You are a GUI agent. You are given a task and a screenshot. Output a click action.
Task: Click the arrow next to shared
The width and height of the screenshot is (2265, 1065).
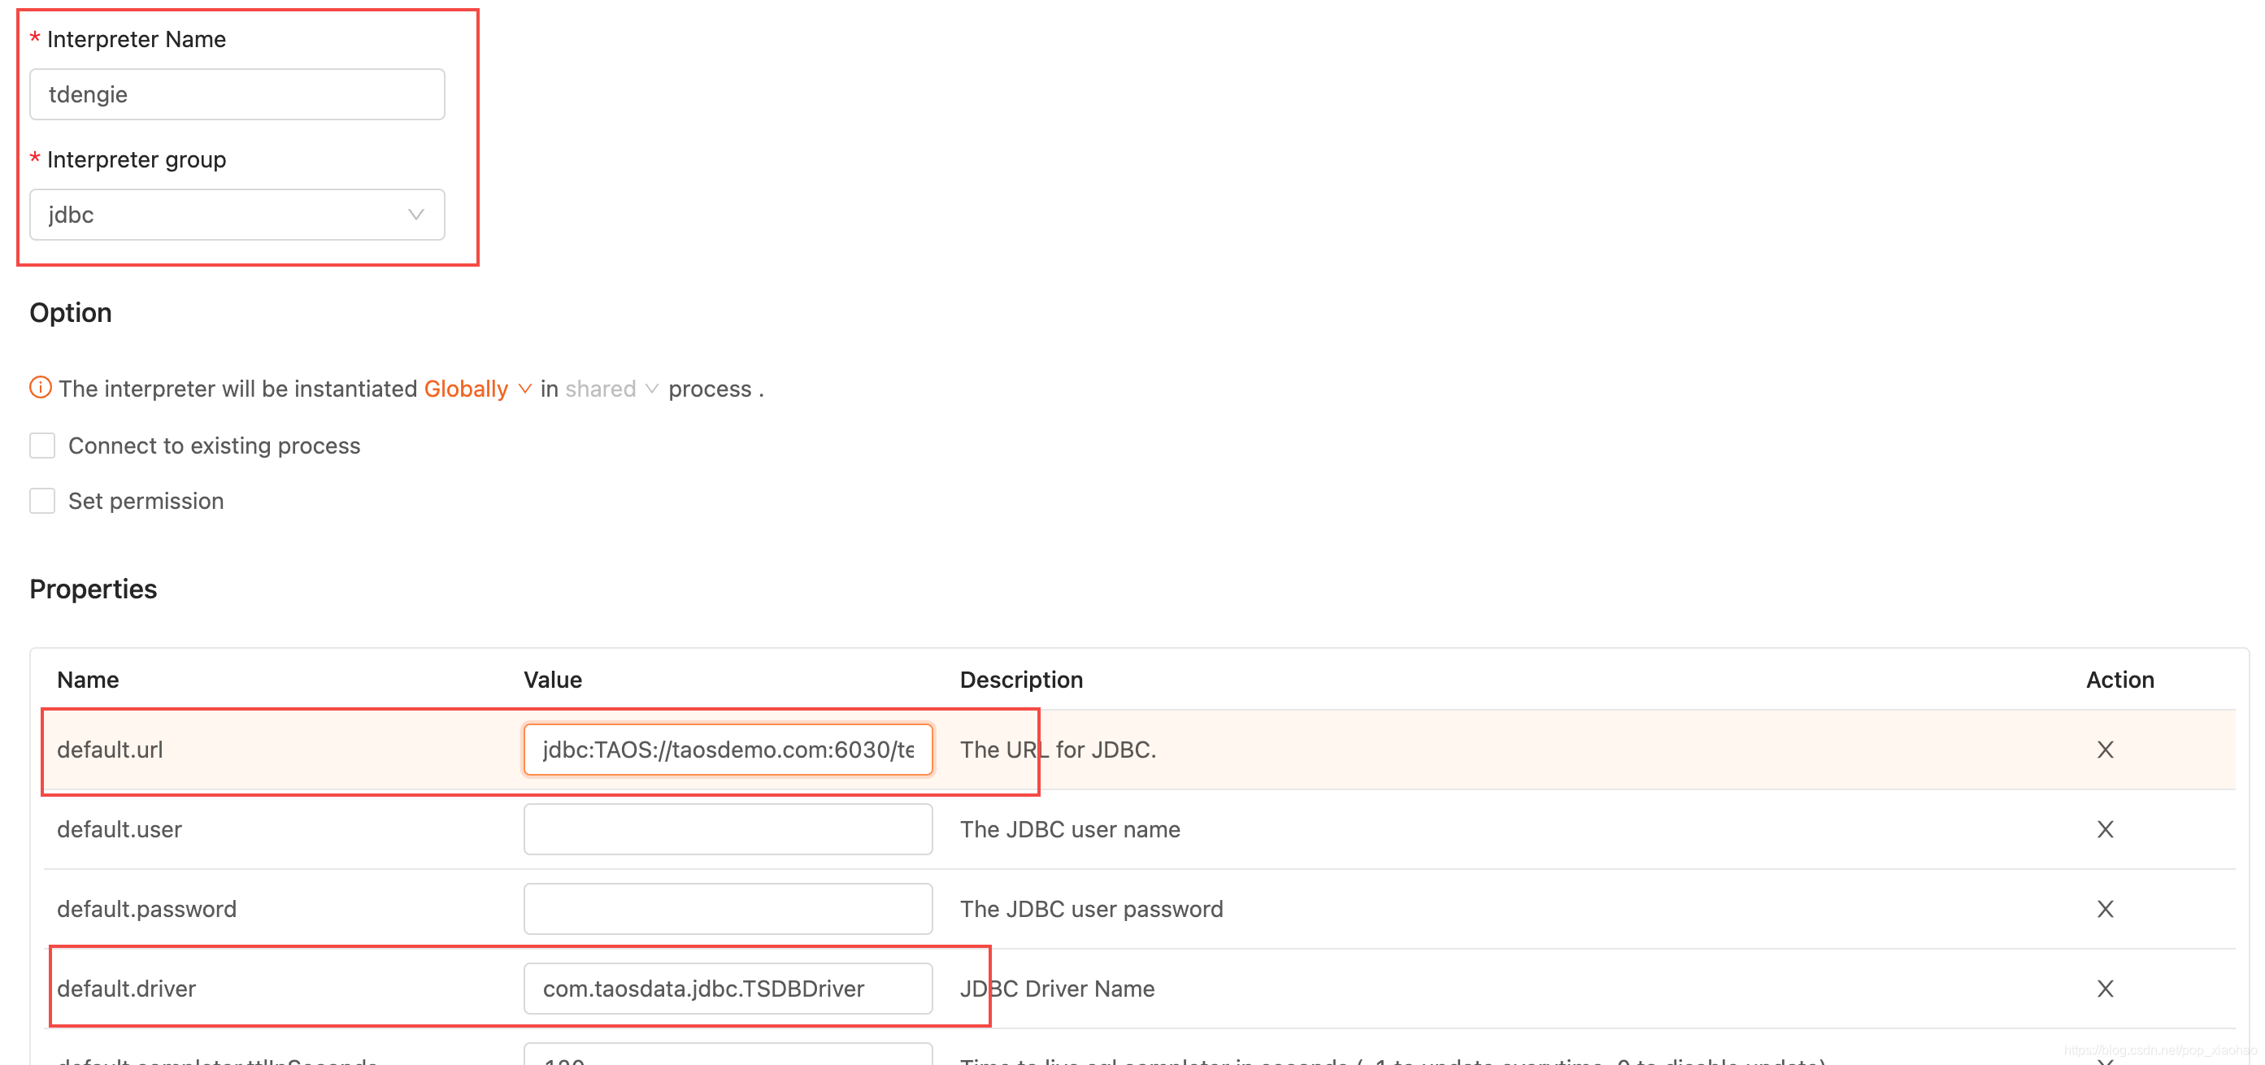pos(651,389)
